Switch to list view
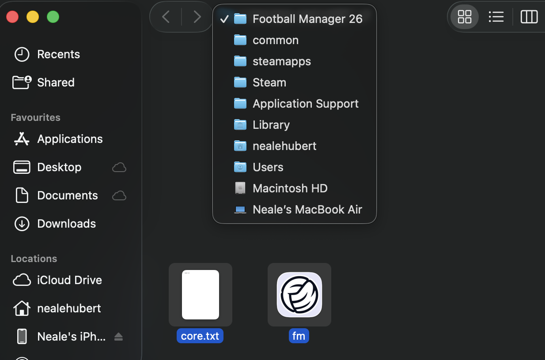The image size is (545, 360). pos(496,17)
